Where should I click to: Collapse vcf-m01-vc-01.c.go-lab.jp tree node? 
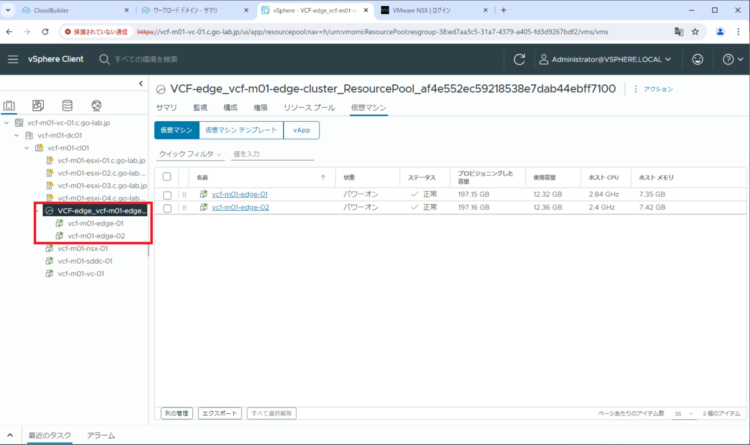7,123
